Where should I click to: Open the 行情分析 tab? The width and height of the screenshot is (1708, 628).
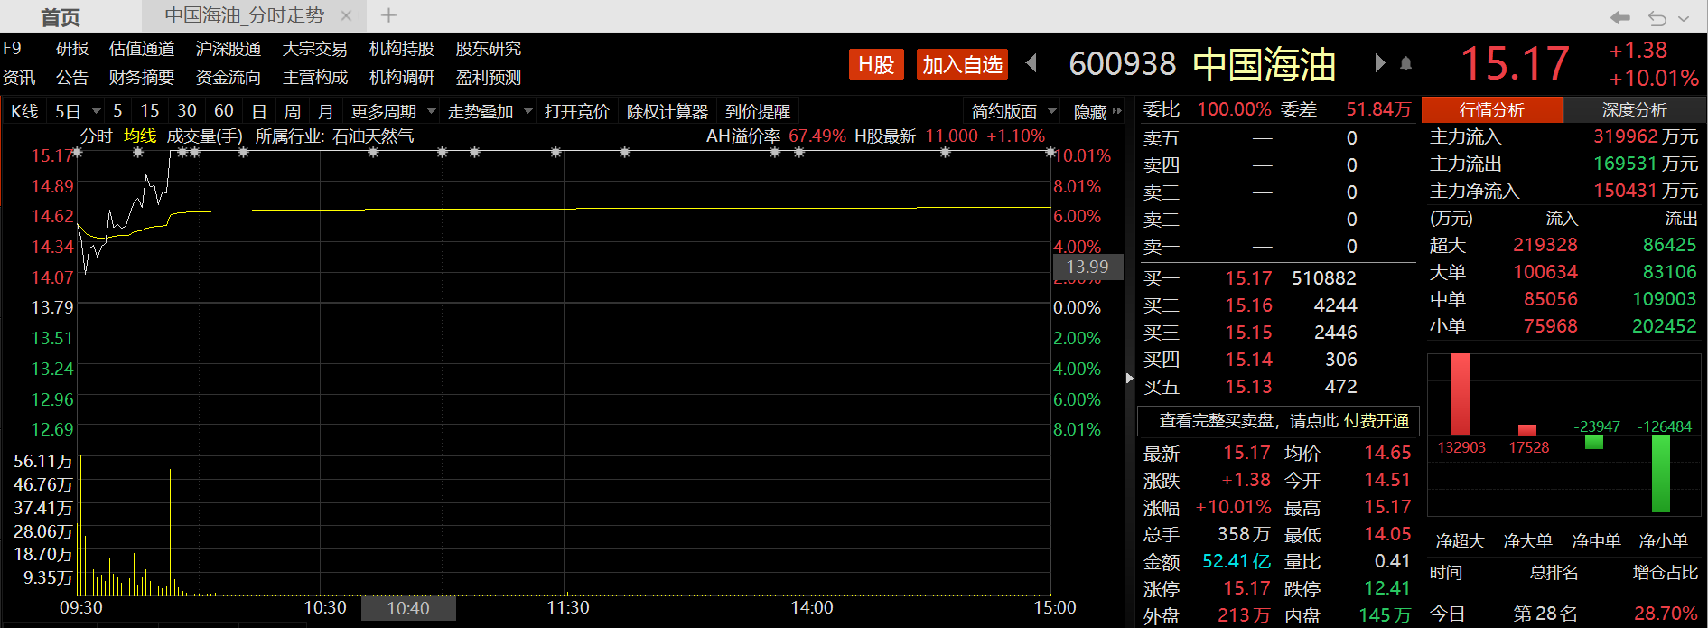(x=1491, y=109)
